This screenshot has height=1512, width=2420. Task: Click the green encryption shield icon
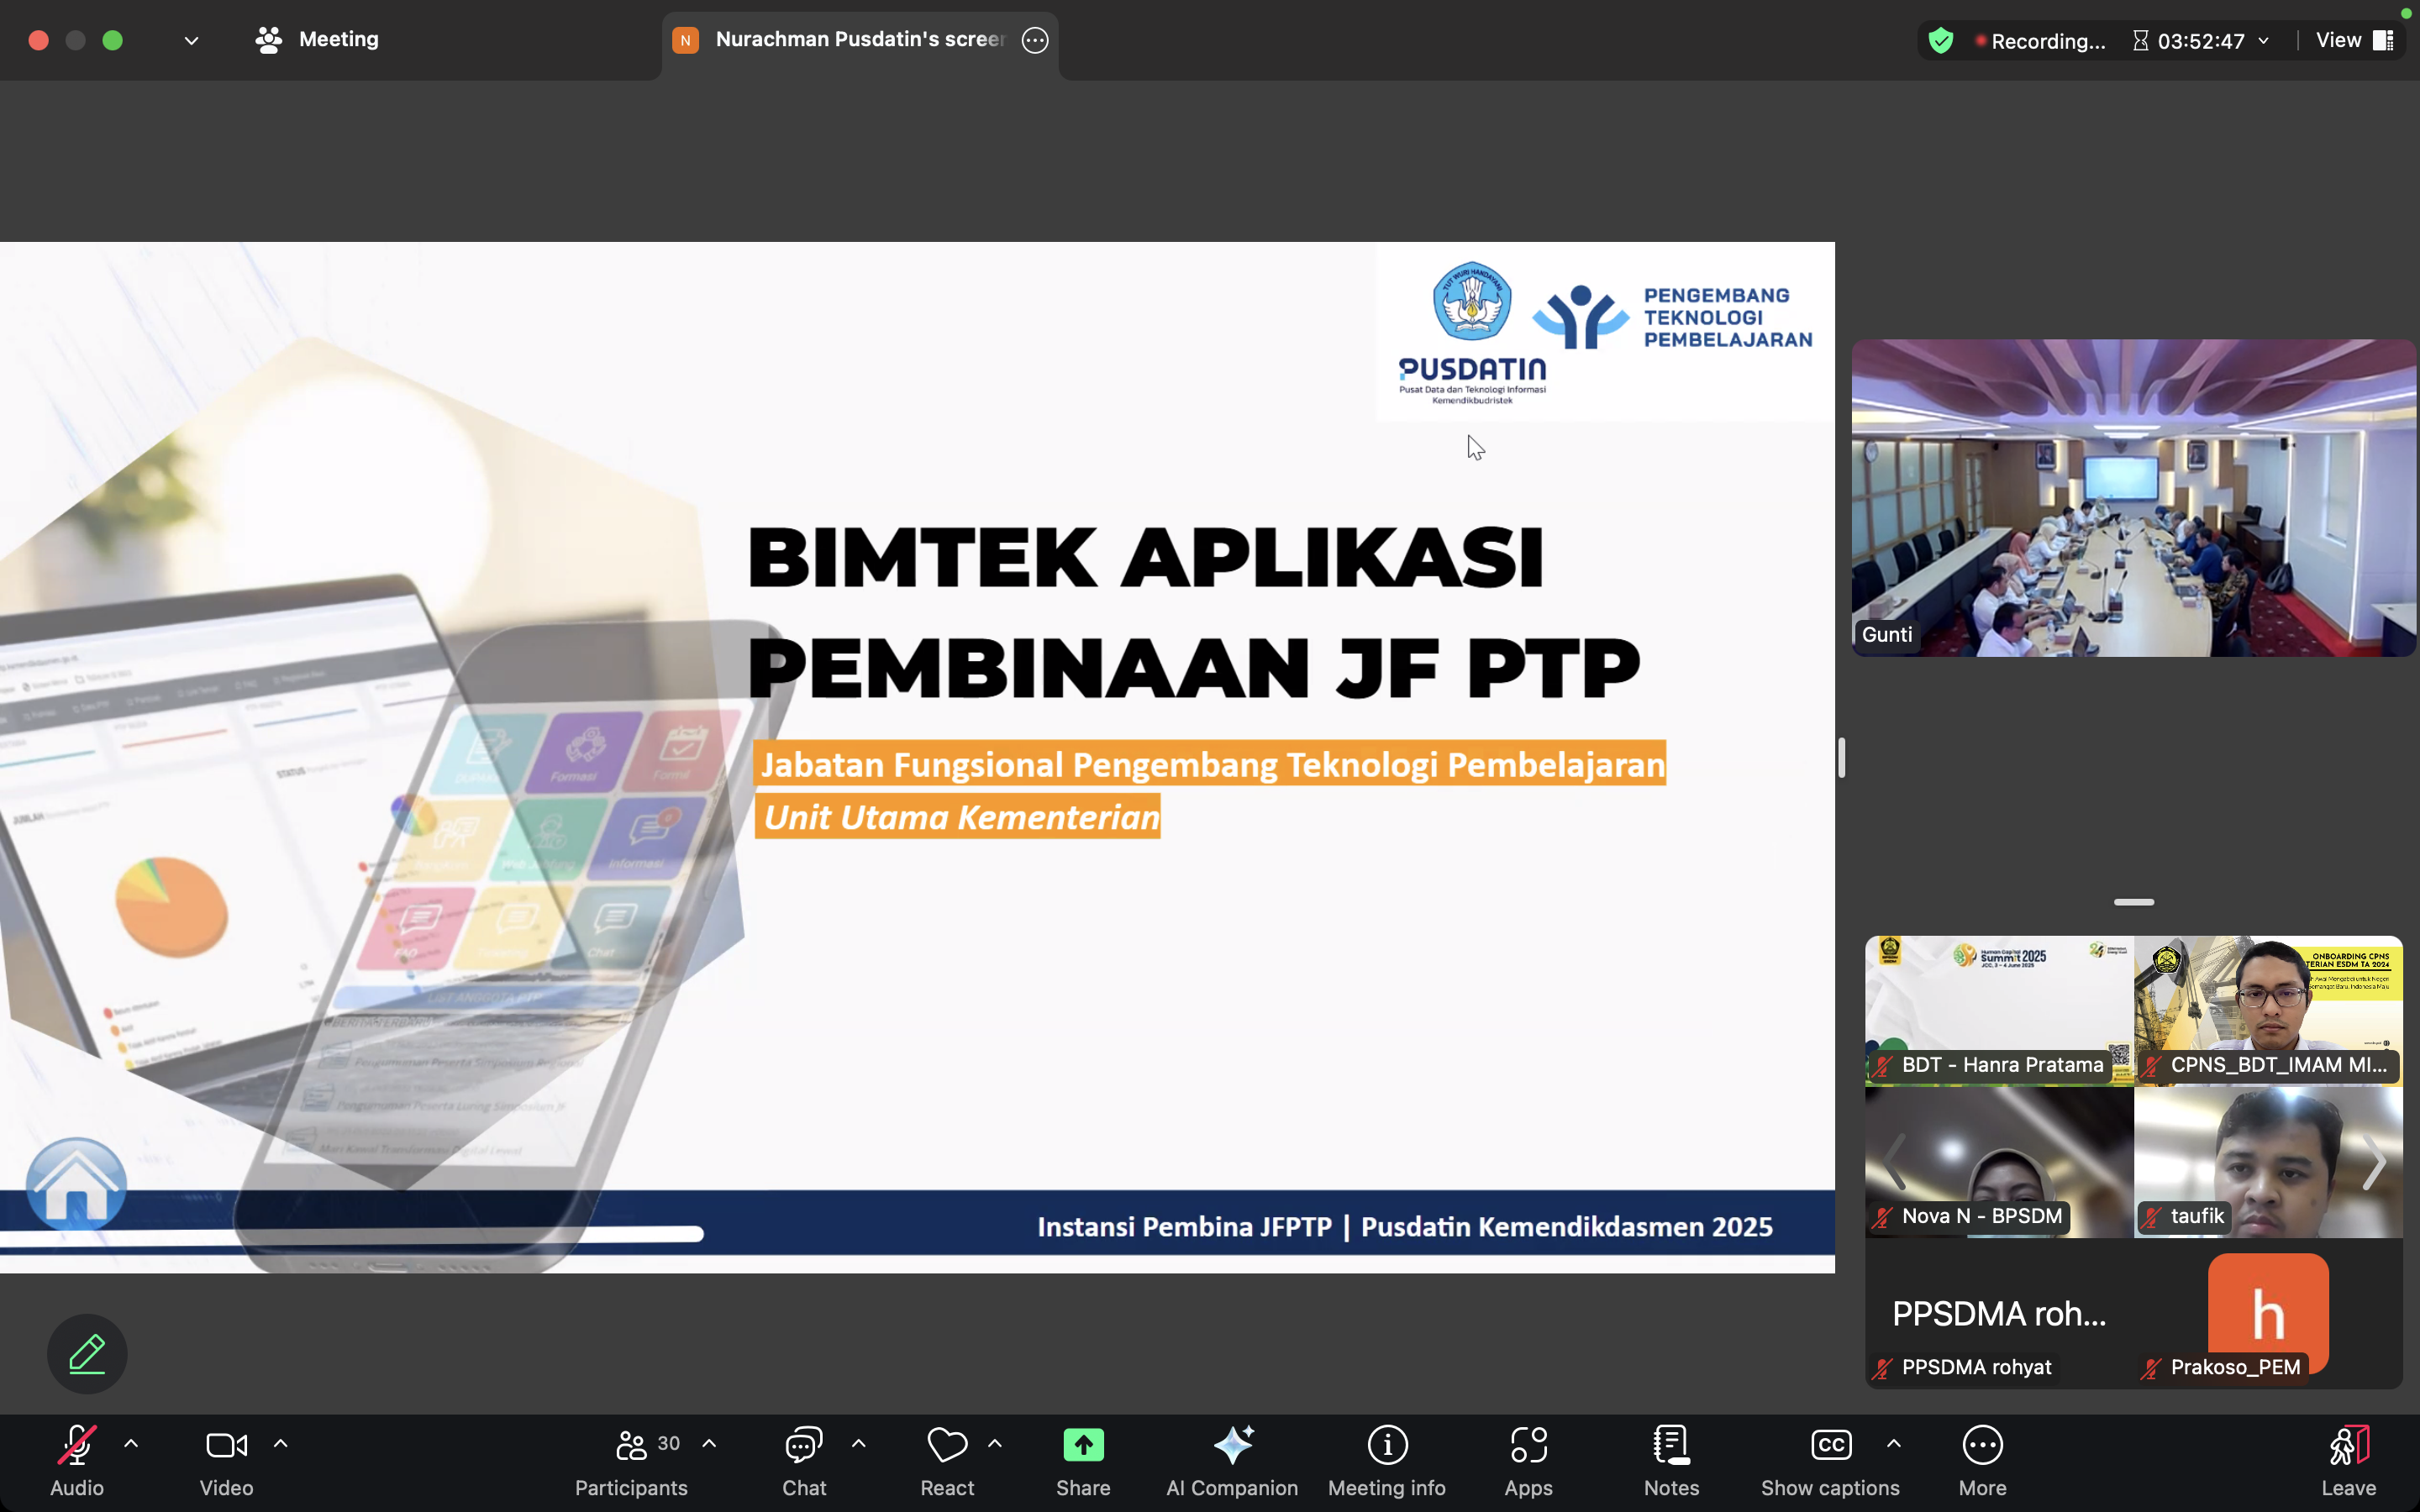pos(1940,41)
